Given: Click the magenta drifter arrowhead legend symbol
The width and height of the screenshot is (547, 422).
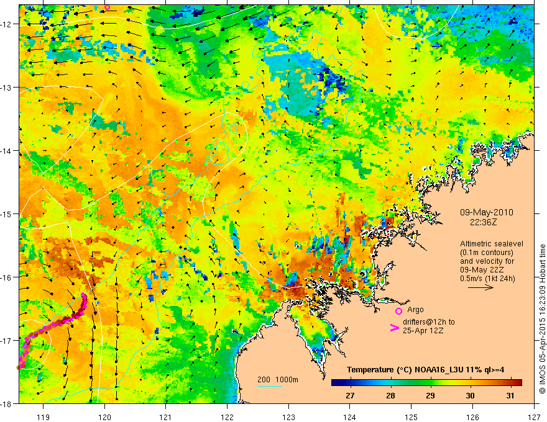Looking at the screenshot, I should pos(394,328).
